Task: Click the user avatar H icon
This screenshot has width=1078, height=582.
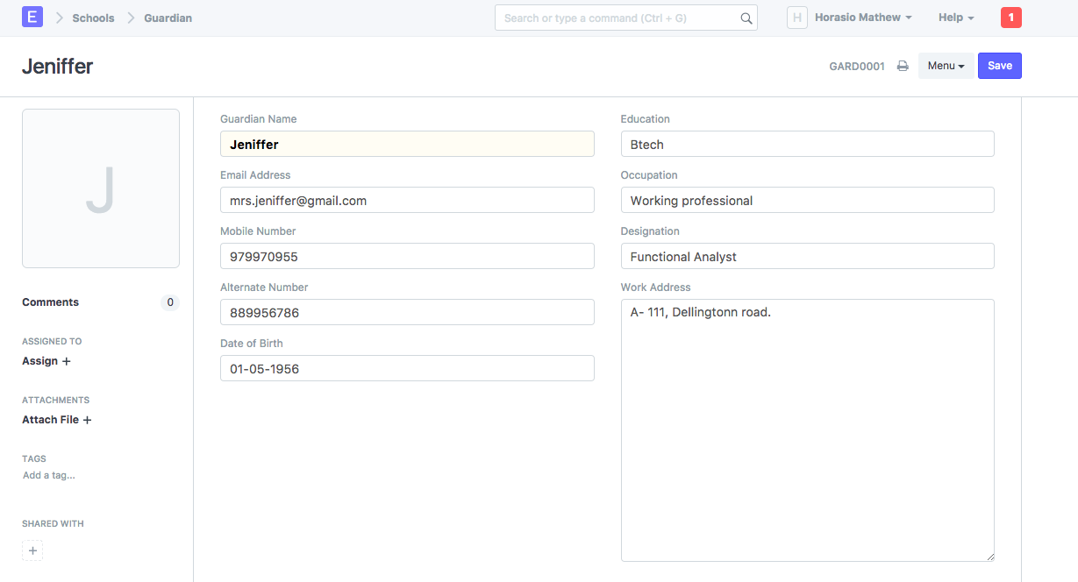Action: pyautogui.click(x=796, y=18)
